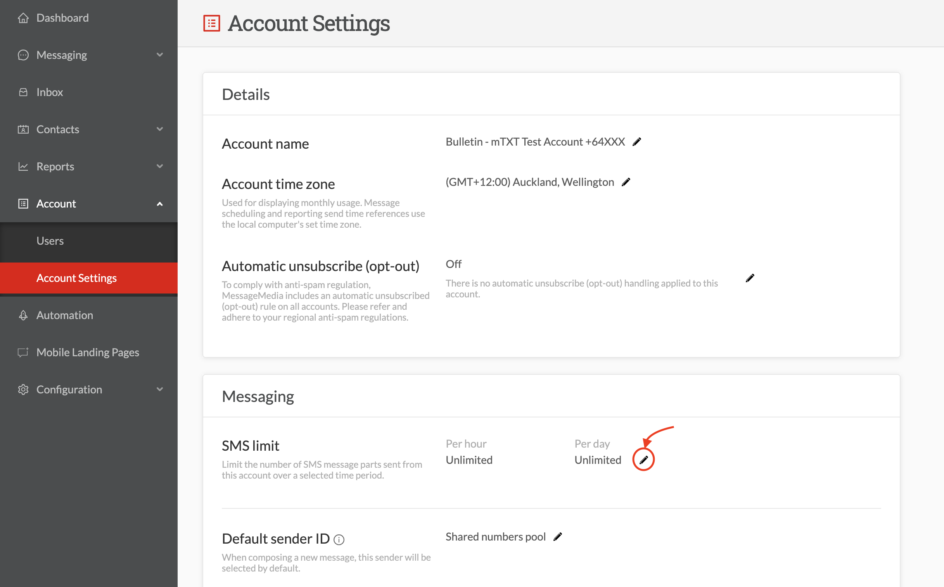Open Mobile Landing Pages

point(88,352)
